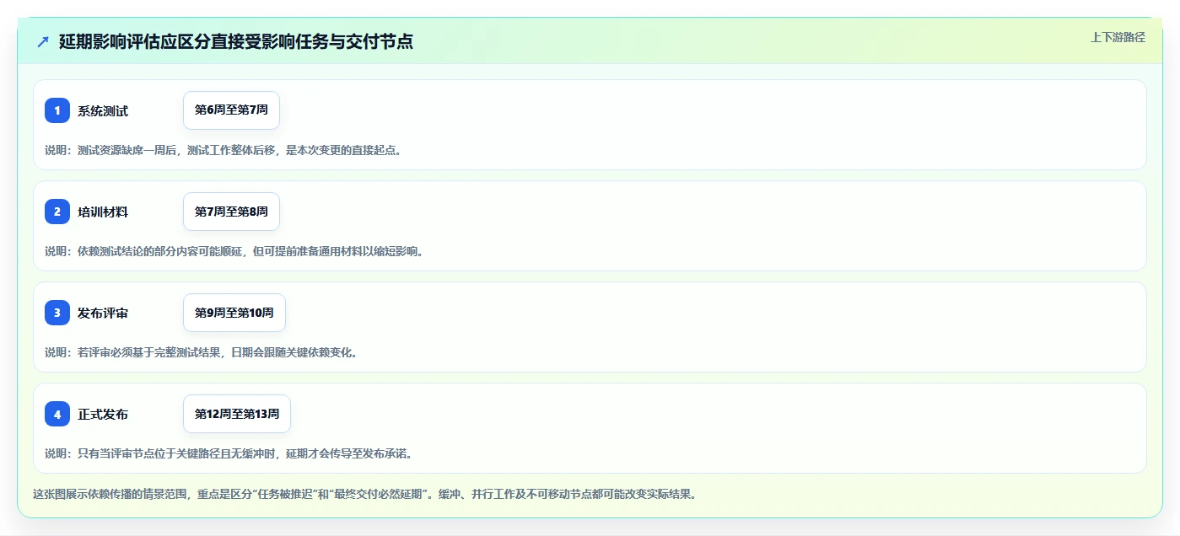Click the 第12周至第13周 pill
Screen dimensions: 1180x536
click(x=237, y=414)
